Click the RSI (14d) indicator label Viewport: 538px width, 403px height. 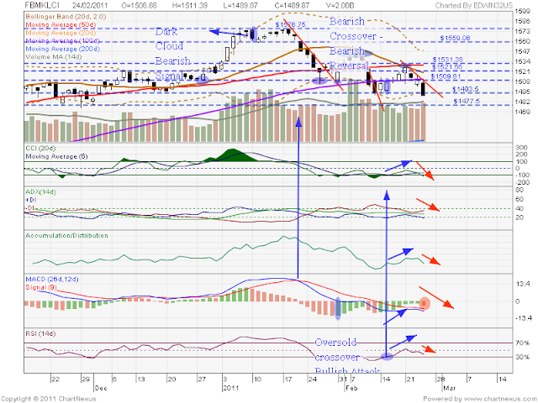[40, 334]
